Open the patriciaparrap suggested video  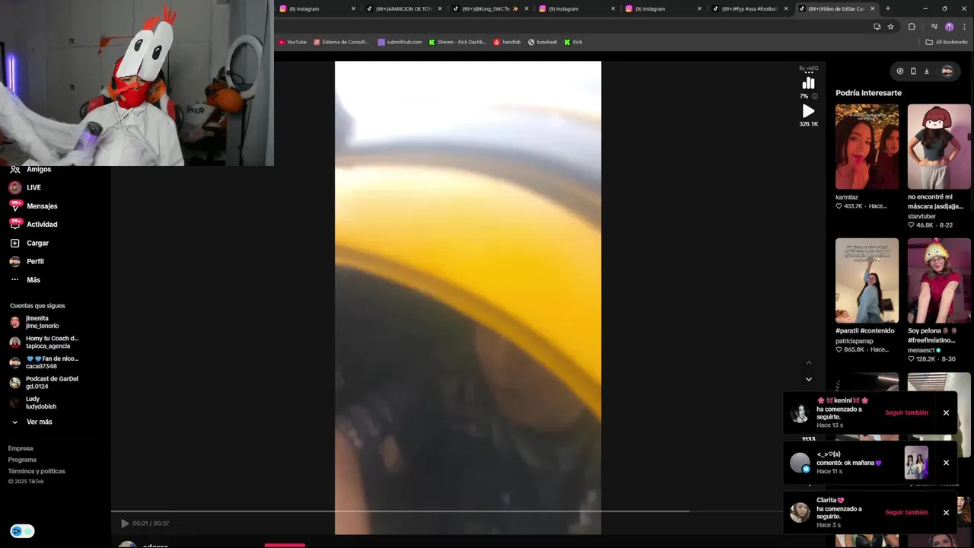[x=867, y=281]
